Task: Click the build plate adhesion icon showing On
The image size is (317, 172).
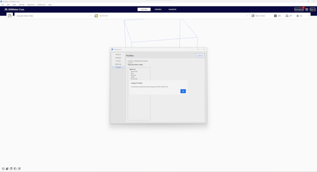Action: [x=298, y=16]
